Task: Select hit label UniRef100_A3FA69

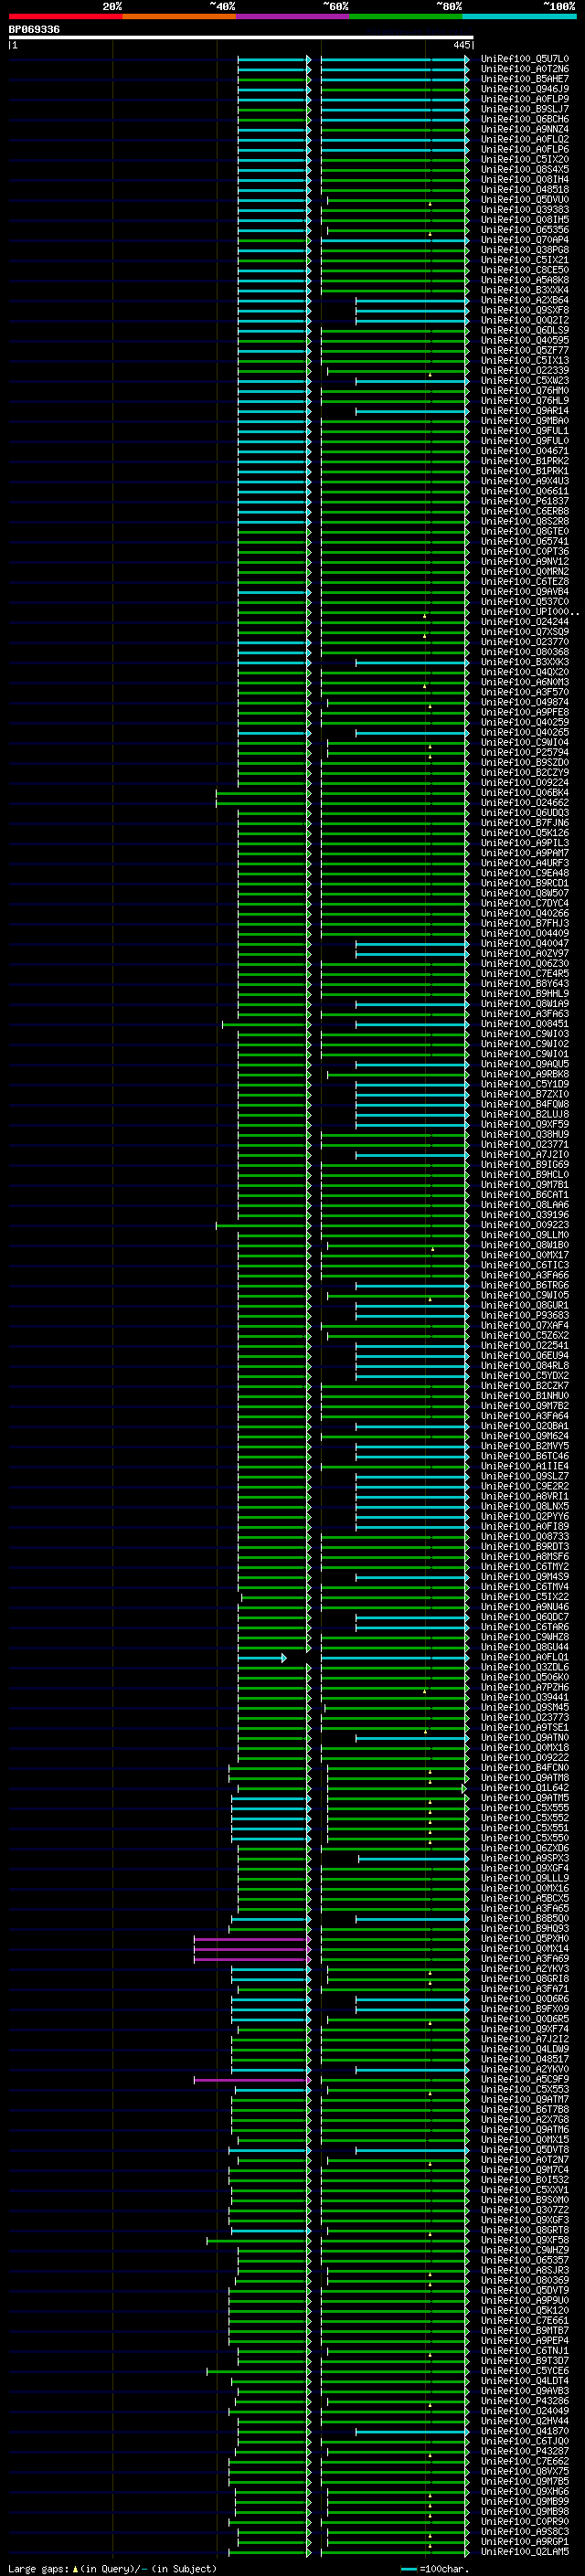Action: (524, 1958)
